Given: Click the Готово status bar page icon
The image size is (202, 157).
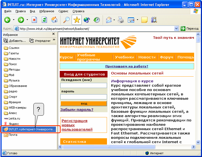Looking at the screenshot, I should pyautogui.click(x=4, y=153).
